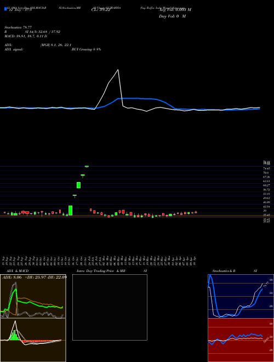Click the 'BUY Growing @ 8%' signal text

tap(86, 49)
